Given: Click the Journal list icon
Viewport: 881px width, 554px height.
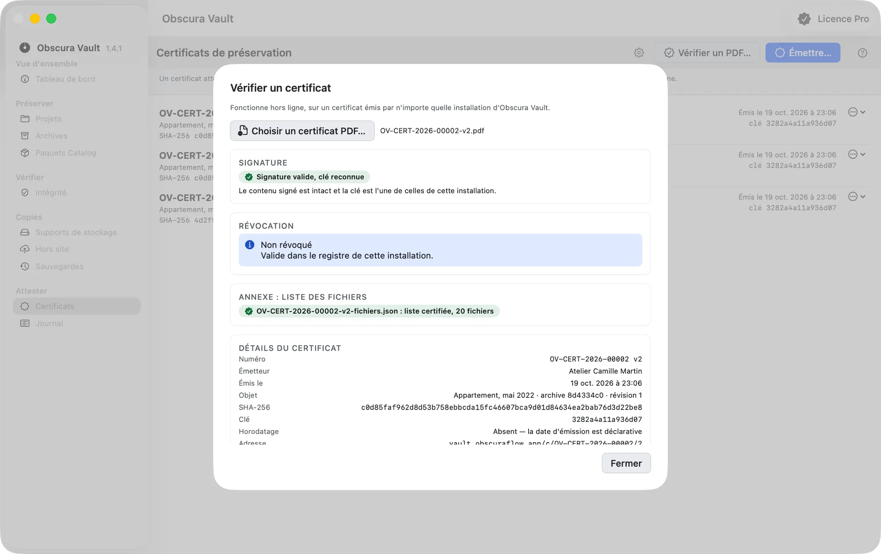Looking at the screenshot, I should (x=25, y=323).
